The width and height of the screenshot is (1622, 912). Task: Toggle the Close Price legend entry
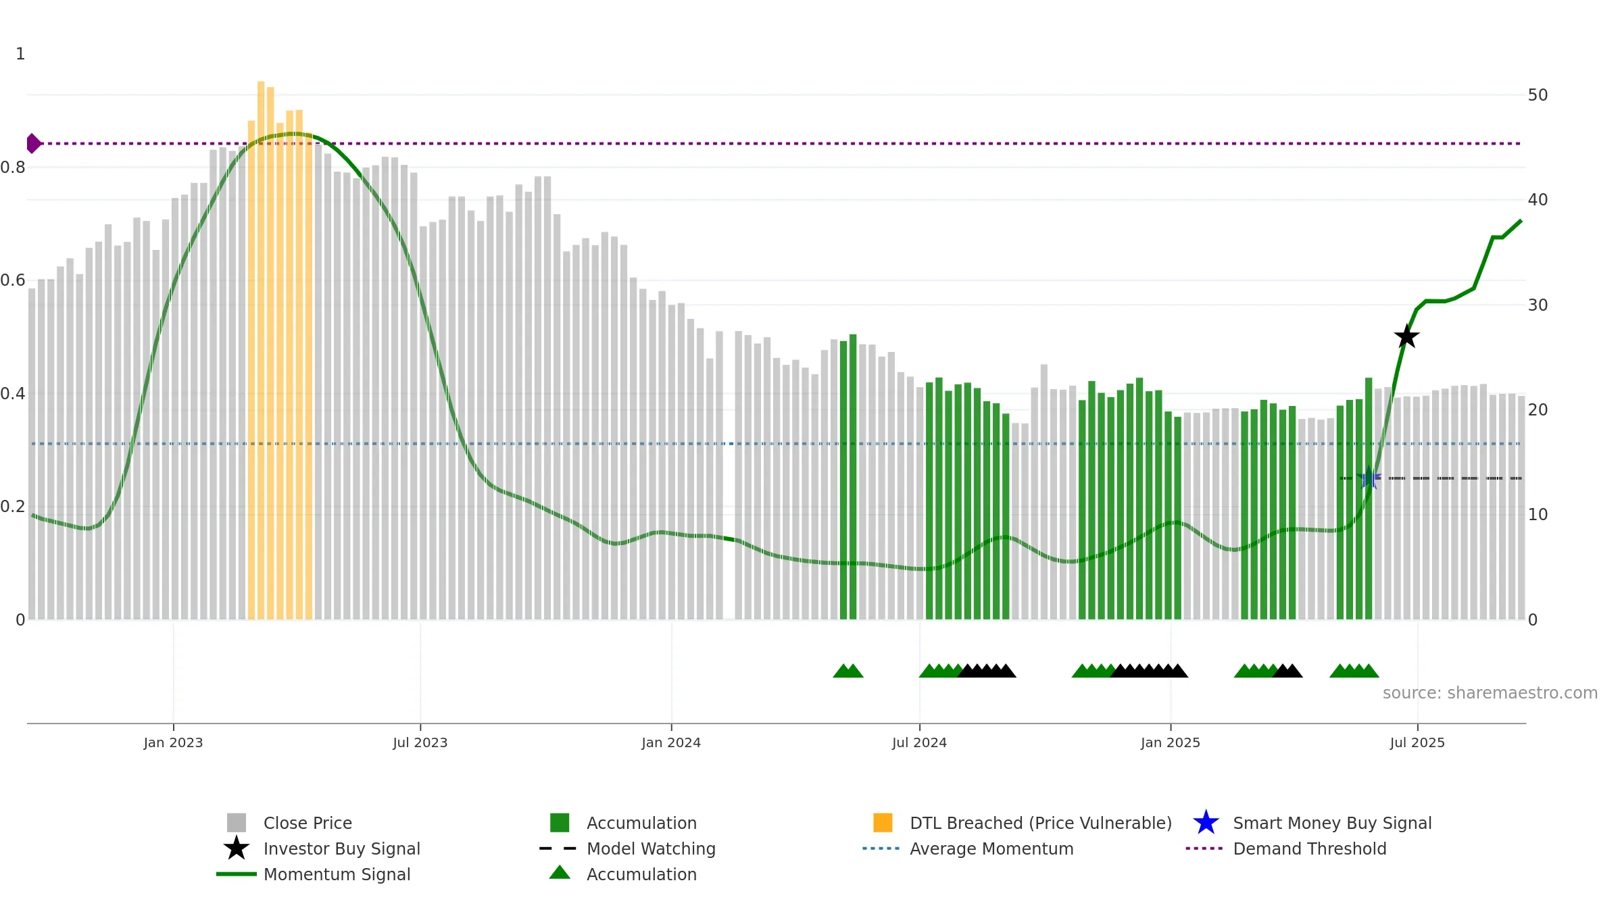[x=289, y=823]
